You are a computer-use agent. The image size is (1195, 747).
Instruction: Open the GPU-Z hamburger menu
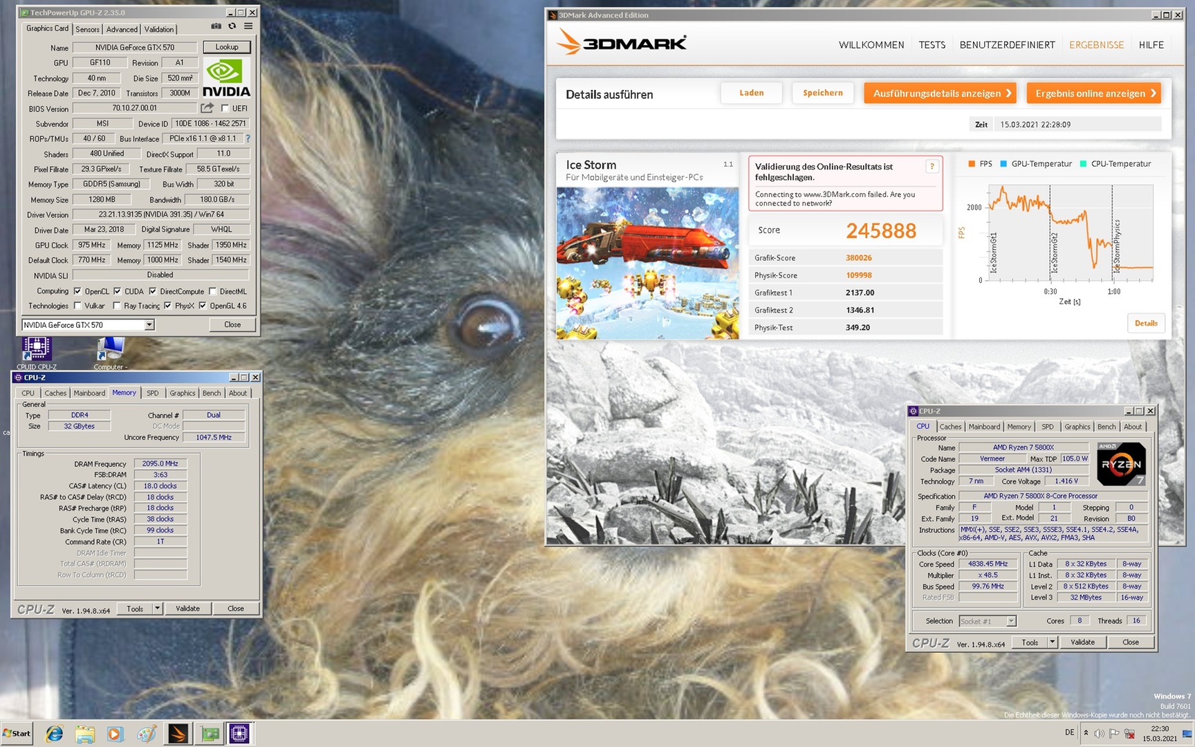pos(248,26)
